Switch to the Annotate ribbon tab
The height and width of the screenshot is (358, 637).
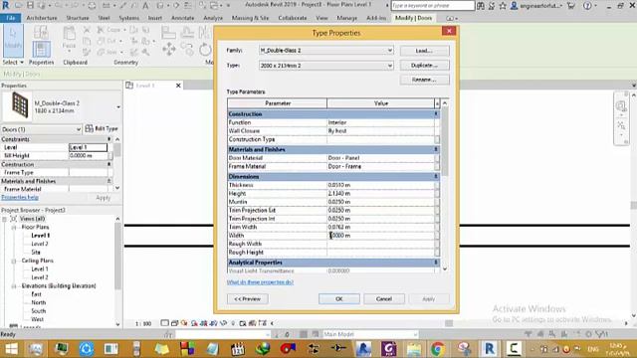click(x=182, y=18)
